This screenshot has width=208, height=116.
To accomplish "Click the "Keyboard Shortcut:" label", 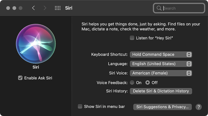I will (x=110, y=55).
